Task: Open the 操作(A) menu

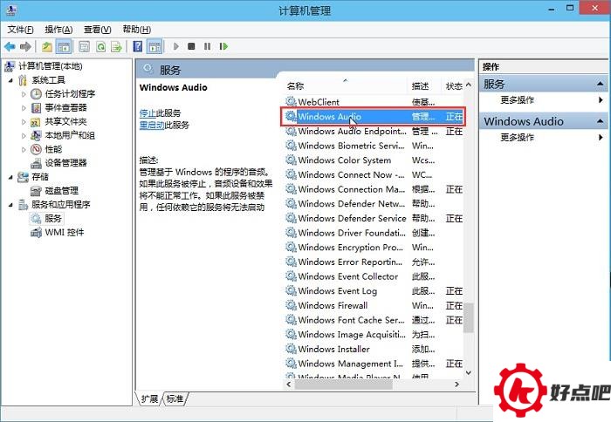Action: pos(58,30)
